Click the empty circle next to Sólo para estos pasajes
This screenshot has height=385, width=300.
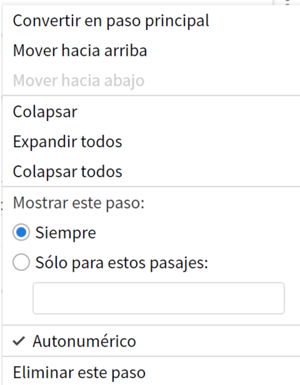[x=21, y=262]
